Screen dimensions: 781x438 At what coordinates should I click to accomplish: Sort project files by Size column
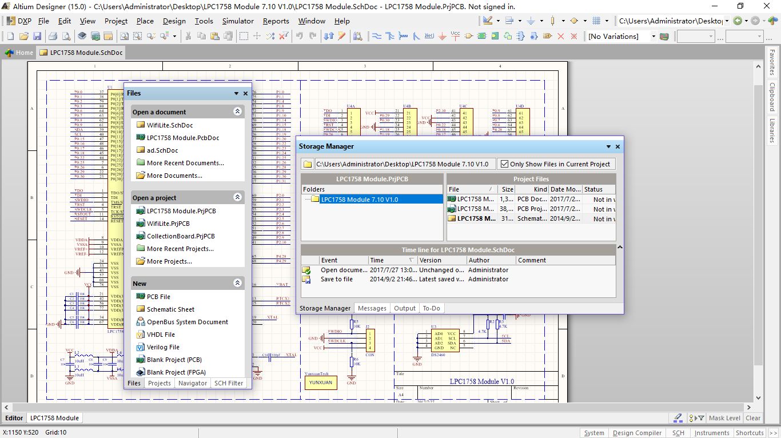coord(507,189)
